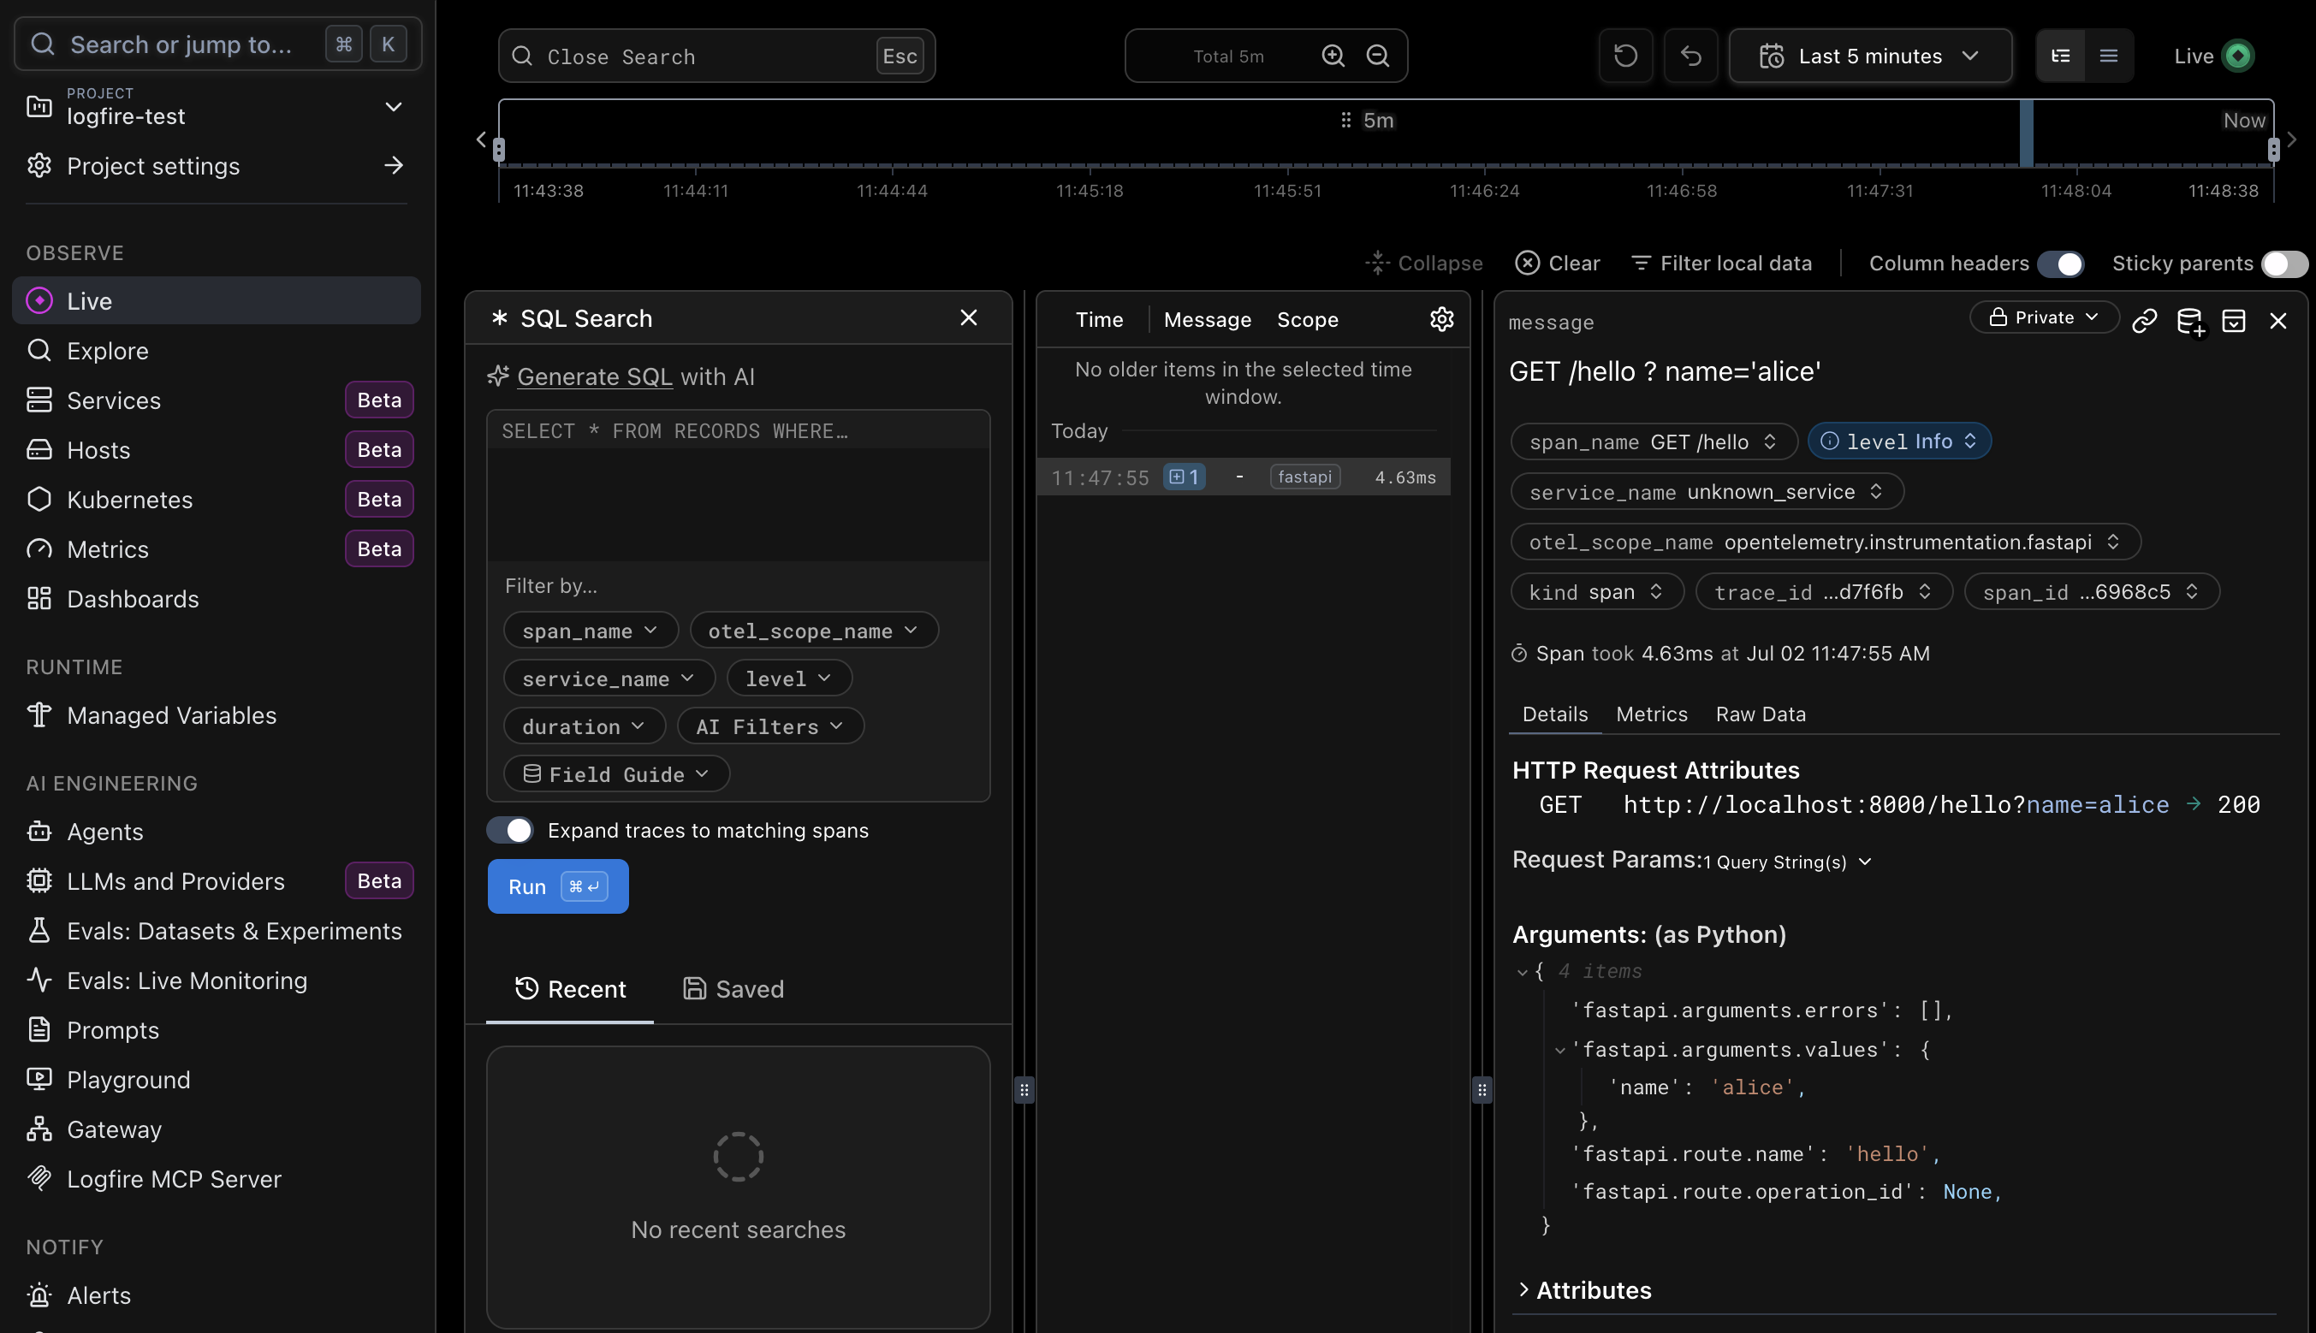Open the span_name filter dropdown
Image resolution: width=2316 pixels, height=1333 pixels.
click(590, 630)
